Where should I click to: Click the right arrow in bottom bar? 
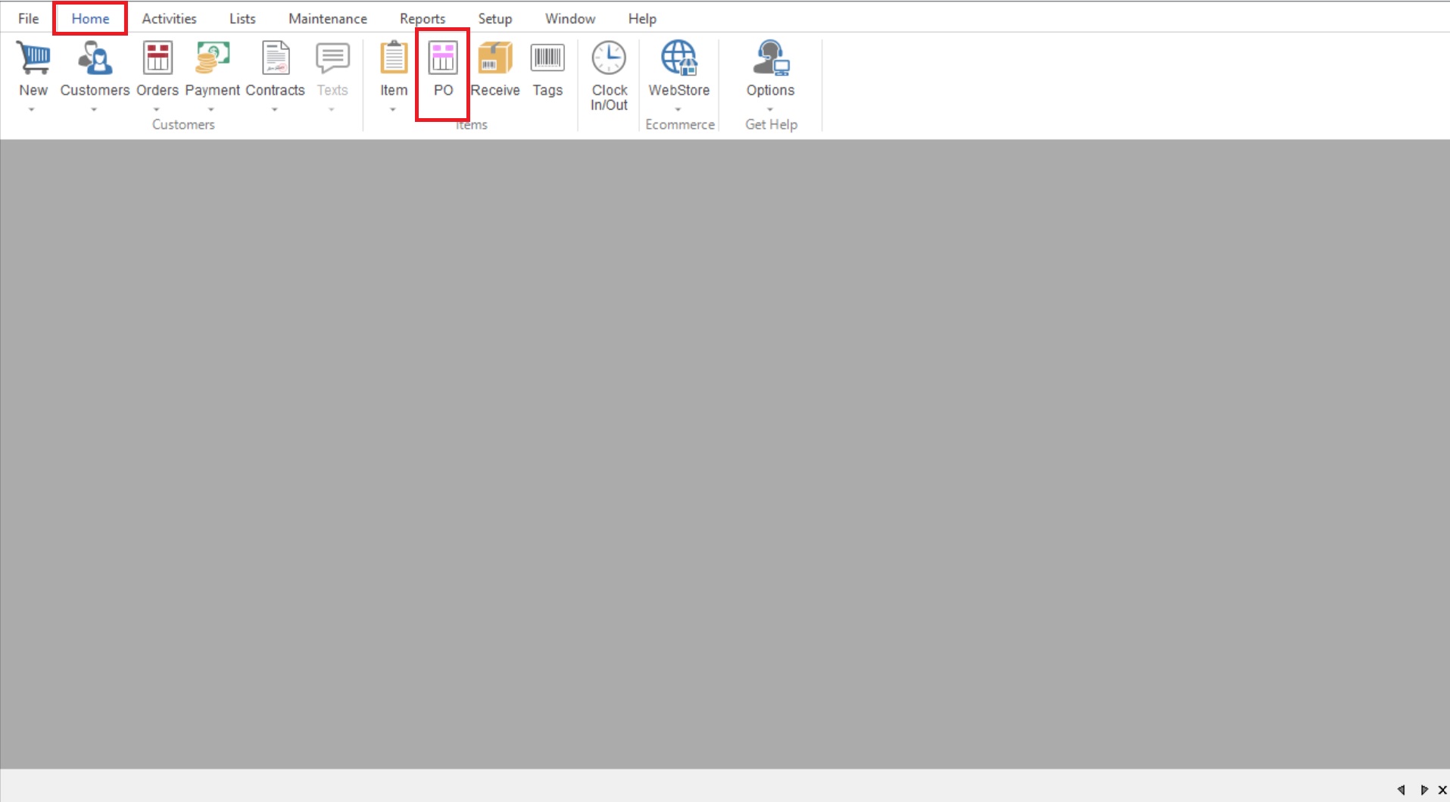pyautogui.click(x=1423, y=790)
